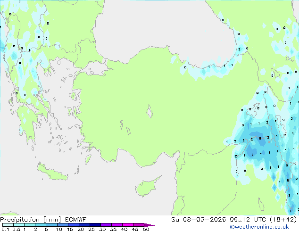
Task: Click the 45 mm legend swatch
Action: [x=139, y=225]
